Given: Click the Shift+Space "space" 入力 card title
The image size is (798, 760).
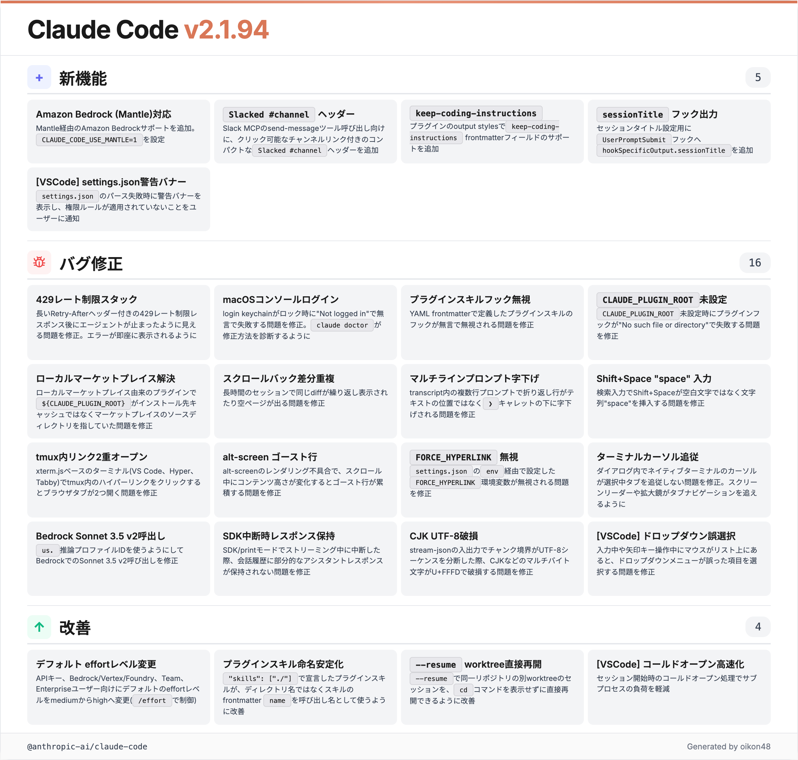Looking at the screenshot, I should (654, 378).
